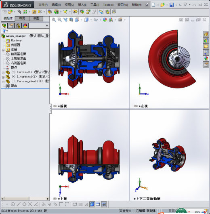Expand the manager tabs chevron

pos(47,25)
